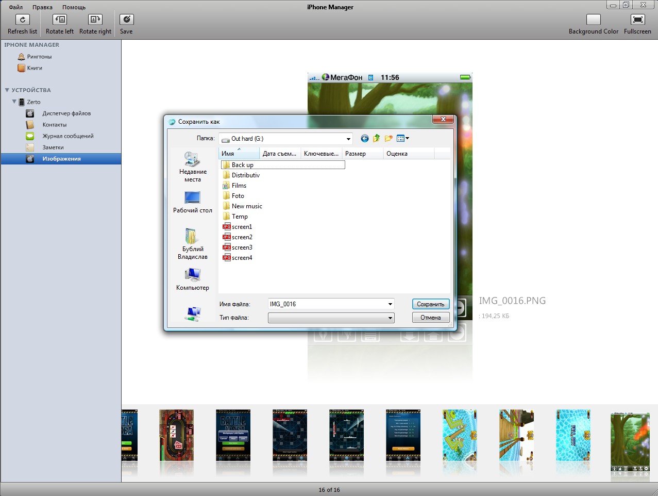Rotate the image left
This screenshot has height=496, width=658.
click(x=60, y=20)
